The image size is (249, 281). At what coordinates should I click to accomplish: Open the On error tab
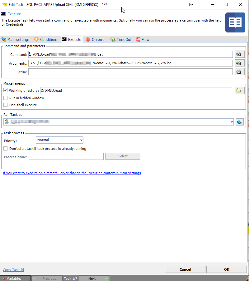pos(96,40)
